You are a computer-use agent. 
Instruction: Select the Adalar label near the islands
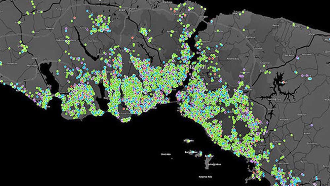(209, 156)
